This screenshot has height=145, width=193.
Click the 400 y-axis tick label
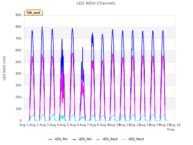pos(18,74)
